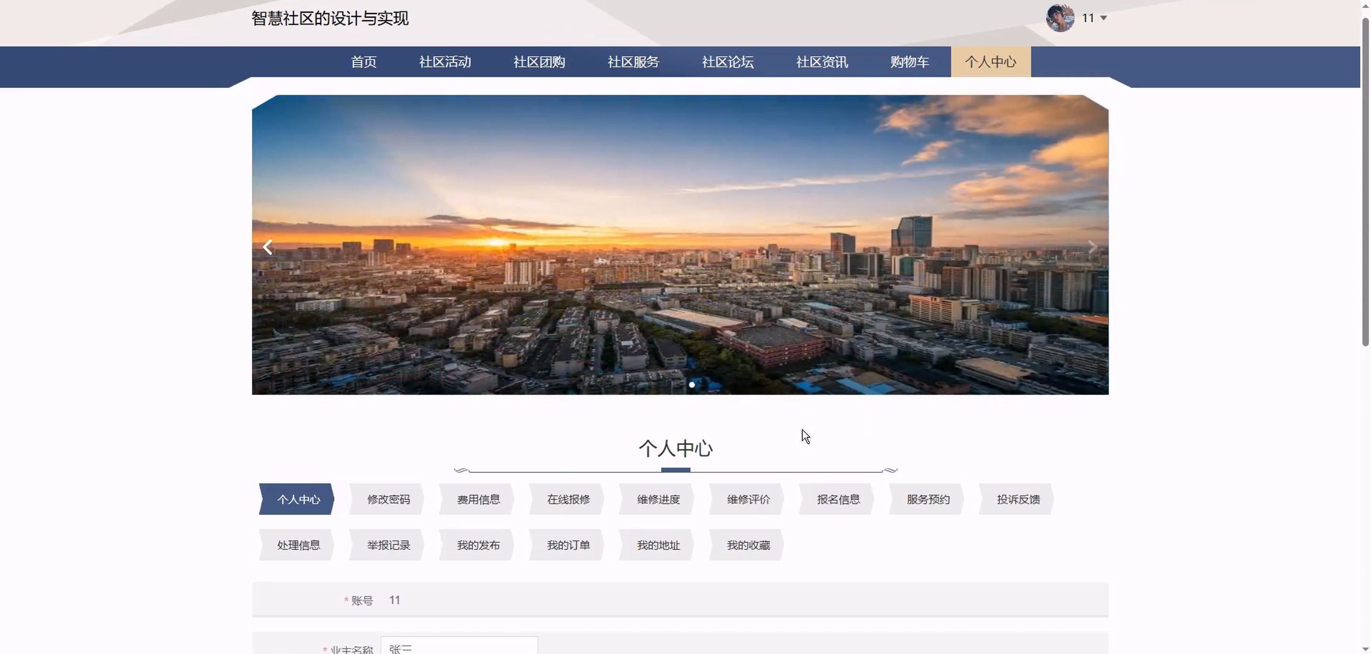Select the 投诉反馈 tab

click(x=1018, y=500)
